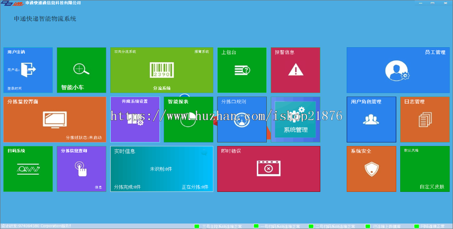The height and width of the screenshot is (229, 453).
Task: Open the 智能报表 pie chart tile
Action: pos(188,120)
